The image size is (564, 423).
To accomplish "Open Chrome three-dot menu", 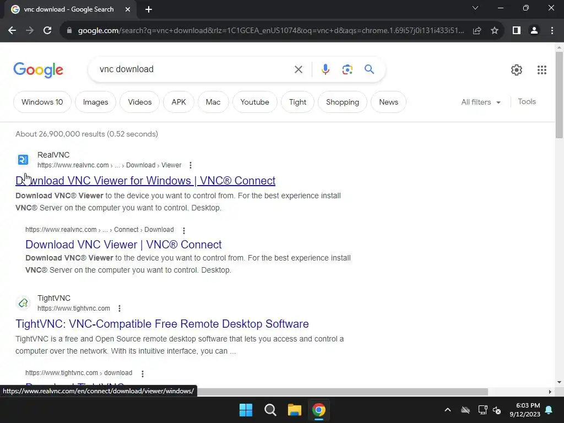I will [552, 31].
